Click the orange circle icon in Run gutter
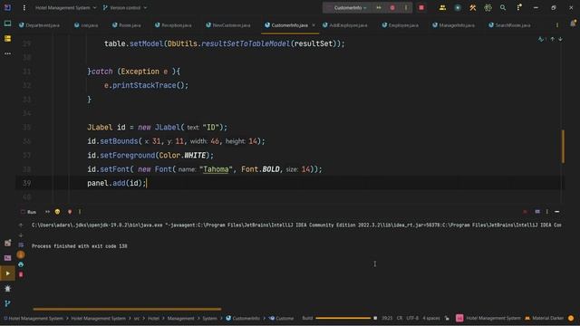This screenshot has height=326, width=580. (x=21, y=254)
